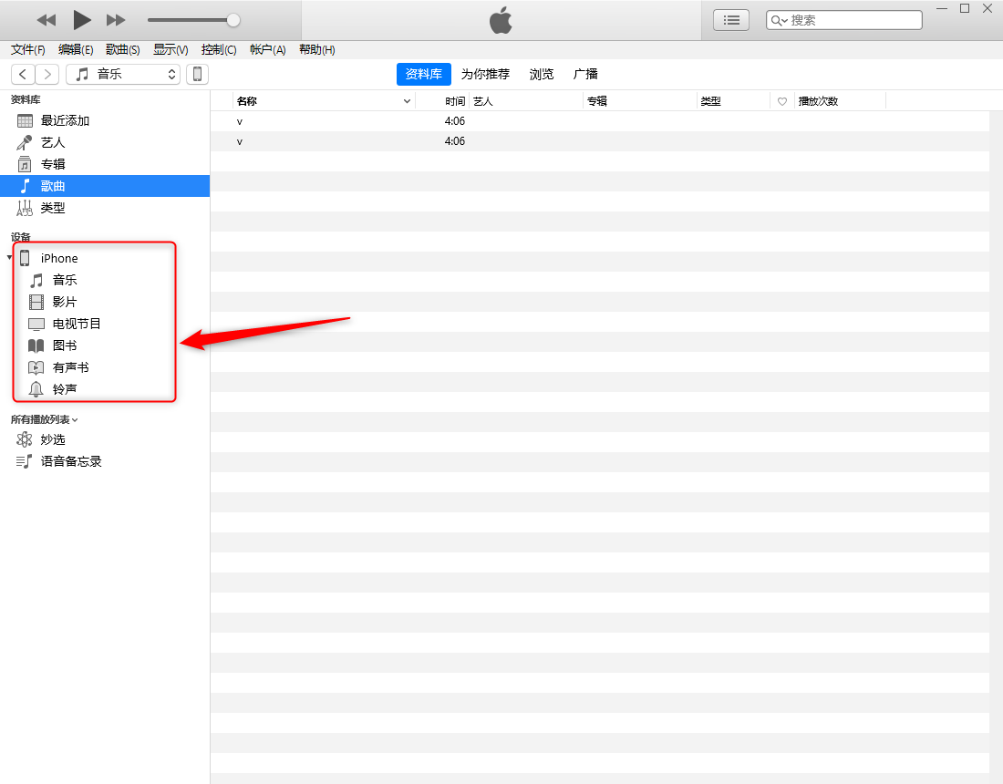1003x784 pixels.
Task: Switch to the 浏览 tab
Action: tap(542, 74)
